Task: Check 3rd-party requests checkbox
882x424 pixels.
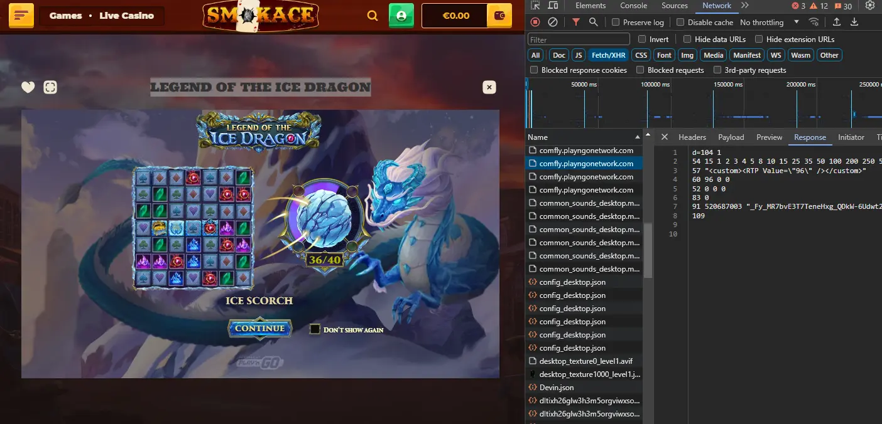Action: 717,70
